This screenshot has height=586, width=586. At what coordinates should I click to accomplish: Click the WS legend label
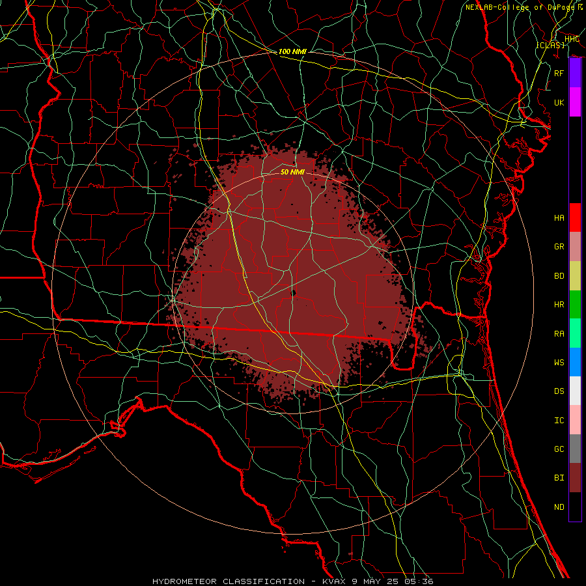pos(559,363)
